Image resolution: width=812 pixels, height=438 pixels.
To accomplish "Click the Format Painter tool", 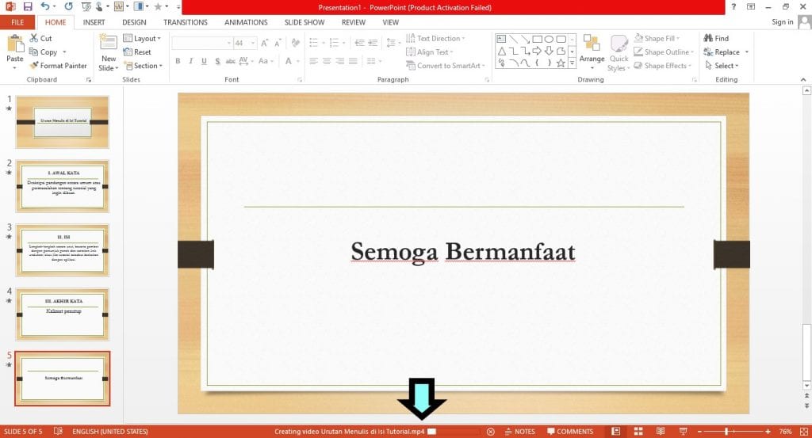I will 59,66.
